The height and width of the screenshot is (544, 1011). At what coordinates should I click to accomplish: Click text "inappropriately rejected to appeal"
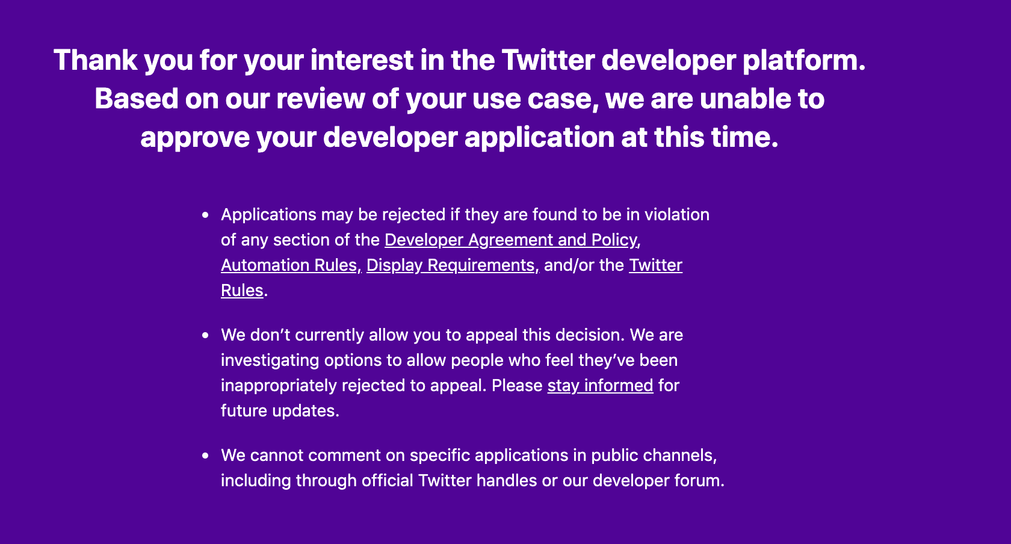(x=354, y=385)
